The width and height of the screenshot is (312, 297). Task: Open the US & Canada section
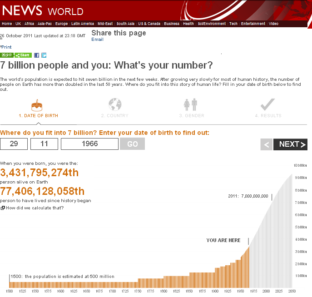pos(149,24)
